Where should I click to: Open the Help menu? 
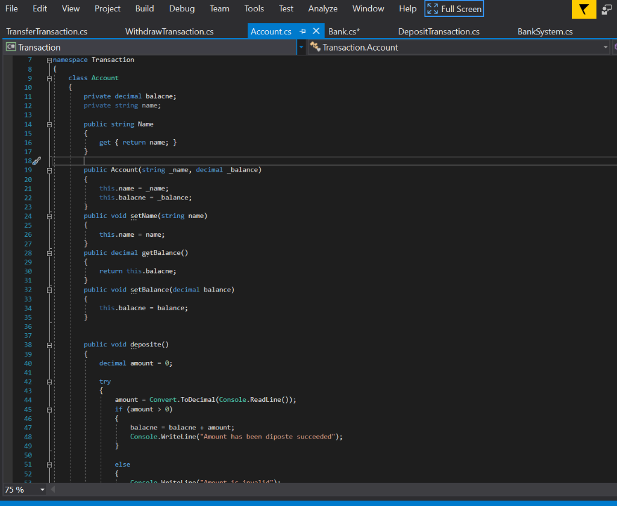pos(408,8)
